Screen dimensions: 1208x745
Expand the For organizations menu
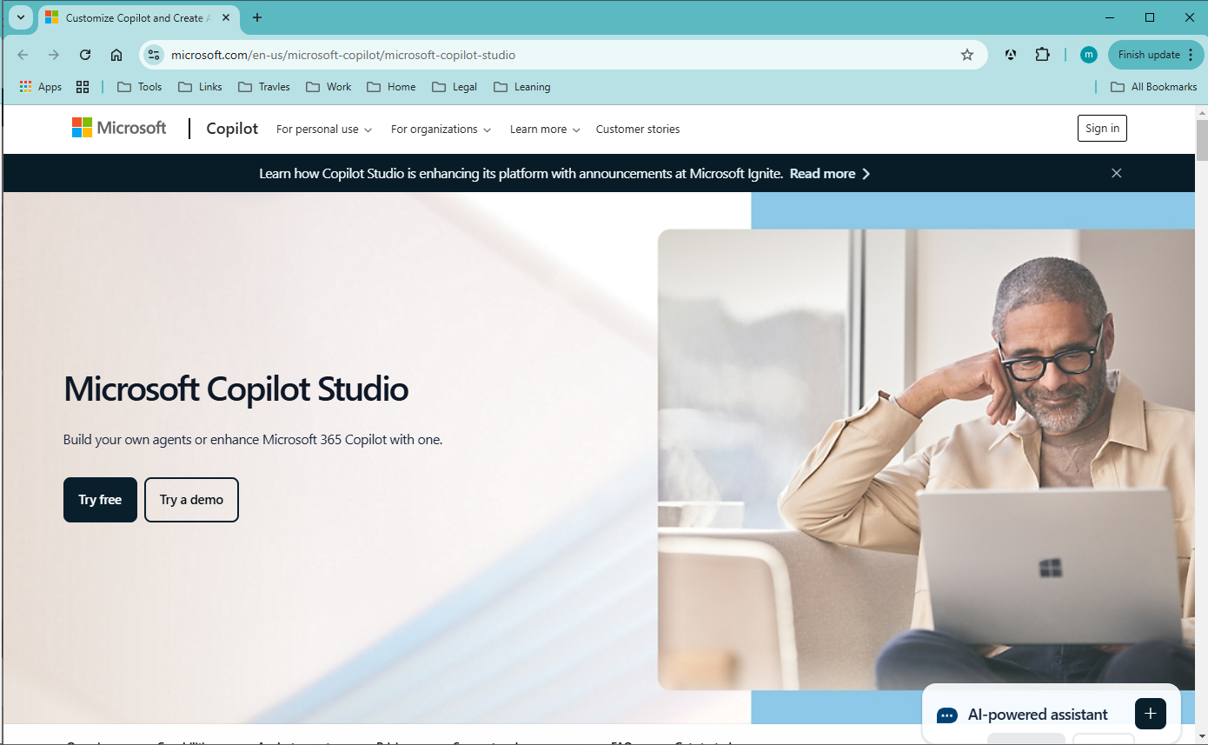point(441,130)
